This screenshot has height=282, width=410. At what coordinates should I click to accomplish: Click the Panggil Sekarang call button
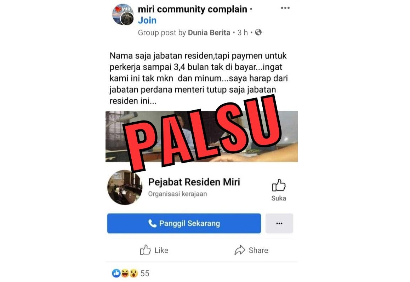[x=184, y=223]
